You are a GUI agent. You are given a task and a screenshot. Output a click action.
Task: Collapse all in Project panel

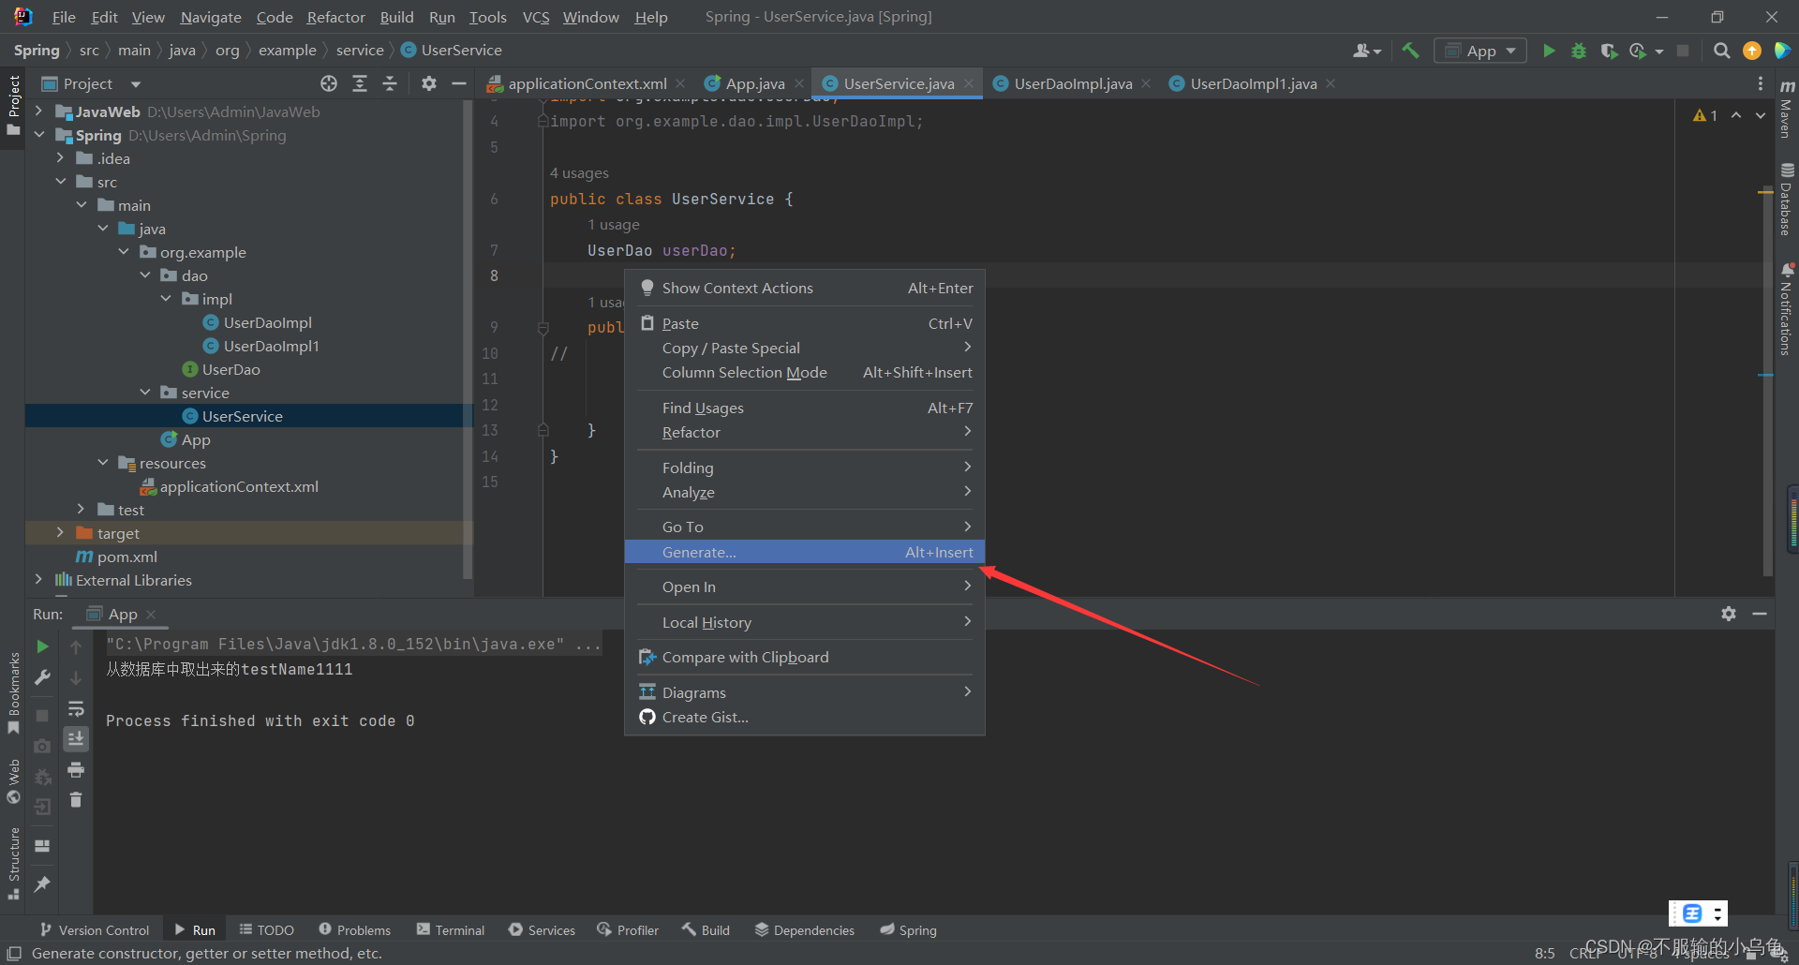(x=390, y=83)
